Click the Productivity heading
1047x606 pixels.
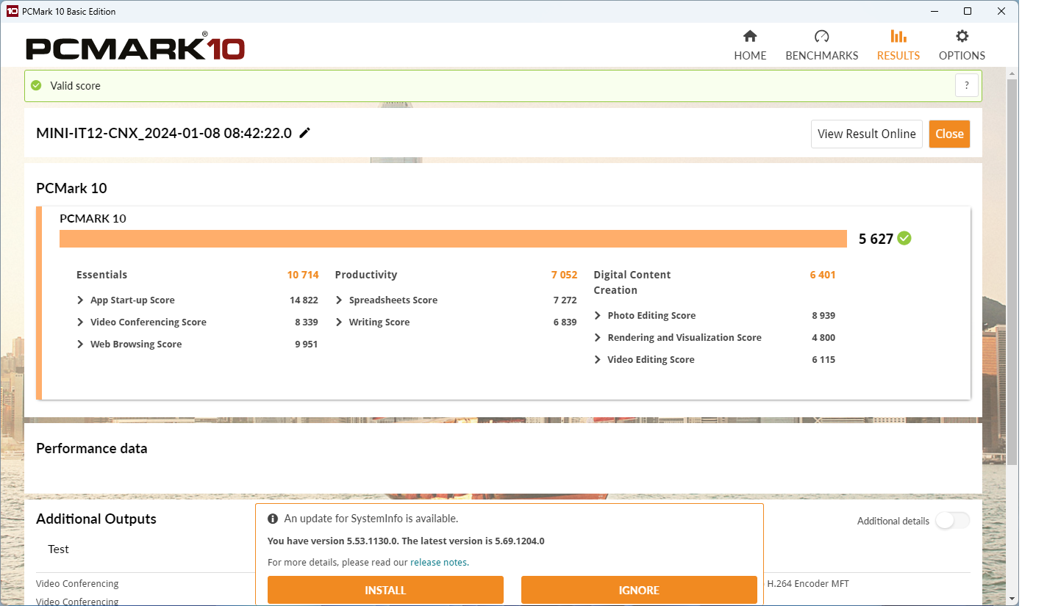tap(365, 275)
